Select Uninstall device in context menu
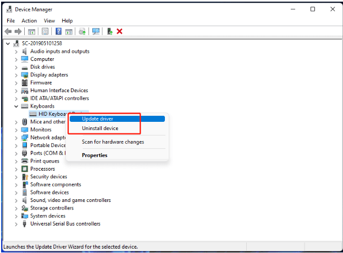This screenshot has width=343, height=253. (100, 128)
